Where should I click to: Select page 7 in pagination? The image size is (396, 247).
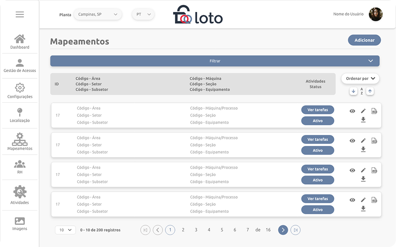(x=248, y=230)
